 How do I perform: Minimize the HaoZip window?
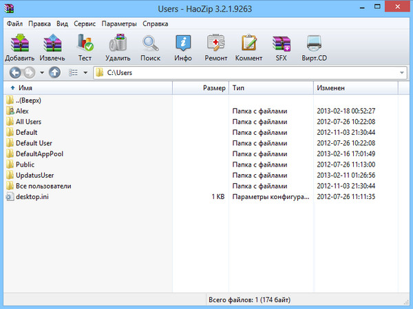tap(362, 8)
